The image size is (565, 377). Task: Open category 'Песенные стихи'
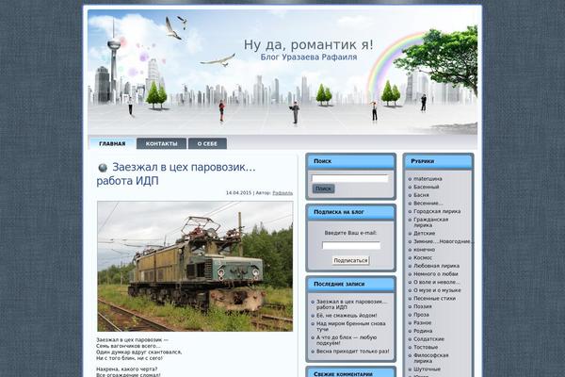click(434, 299)
